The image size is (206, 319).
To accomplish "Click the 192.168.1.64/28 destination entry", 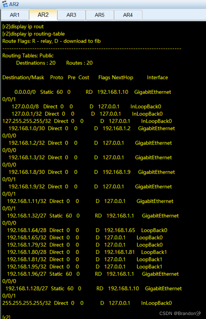I will [27, 230].
